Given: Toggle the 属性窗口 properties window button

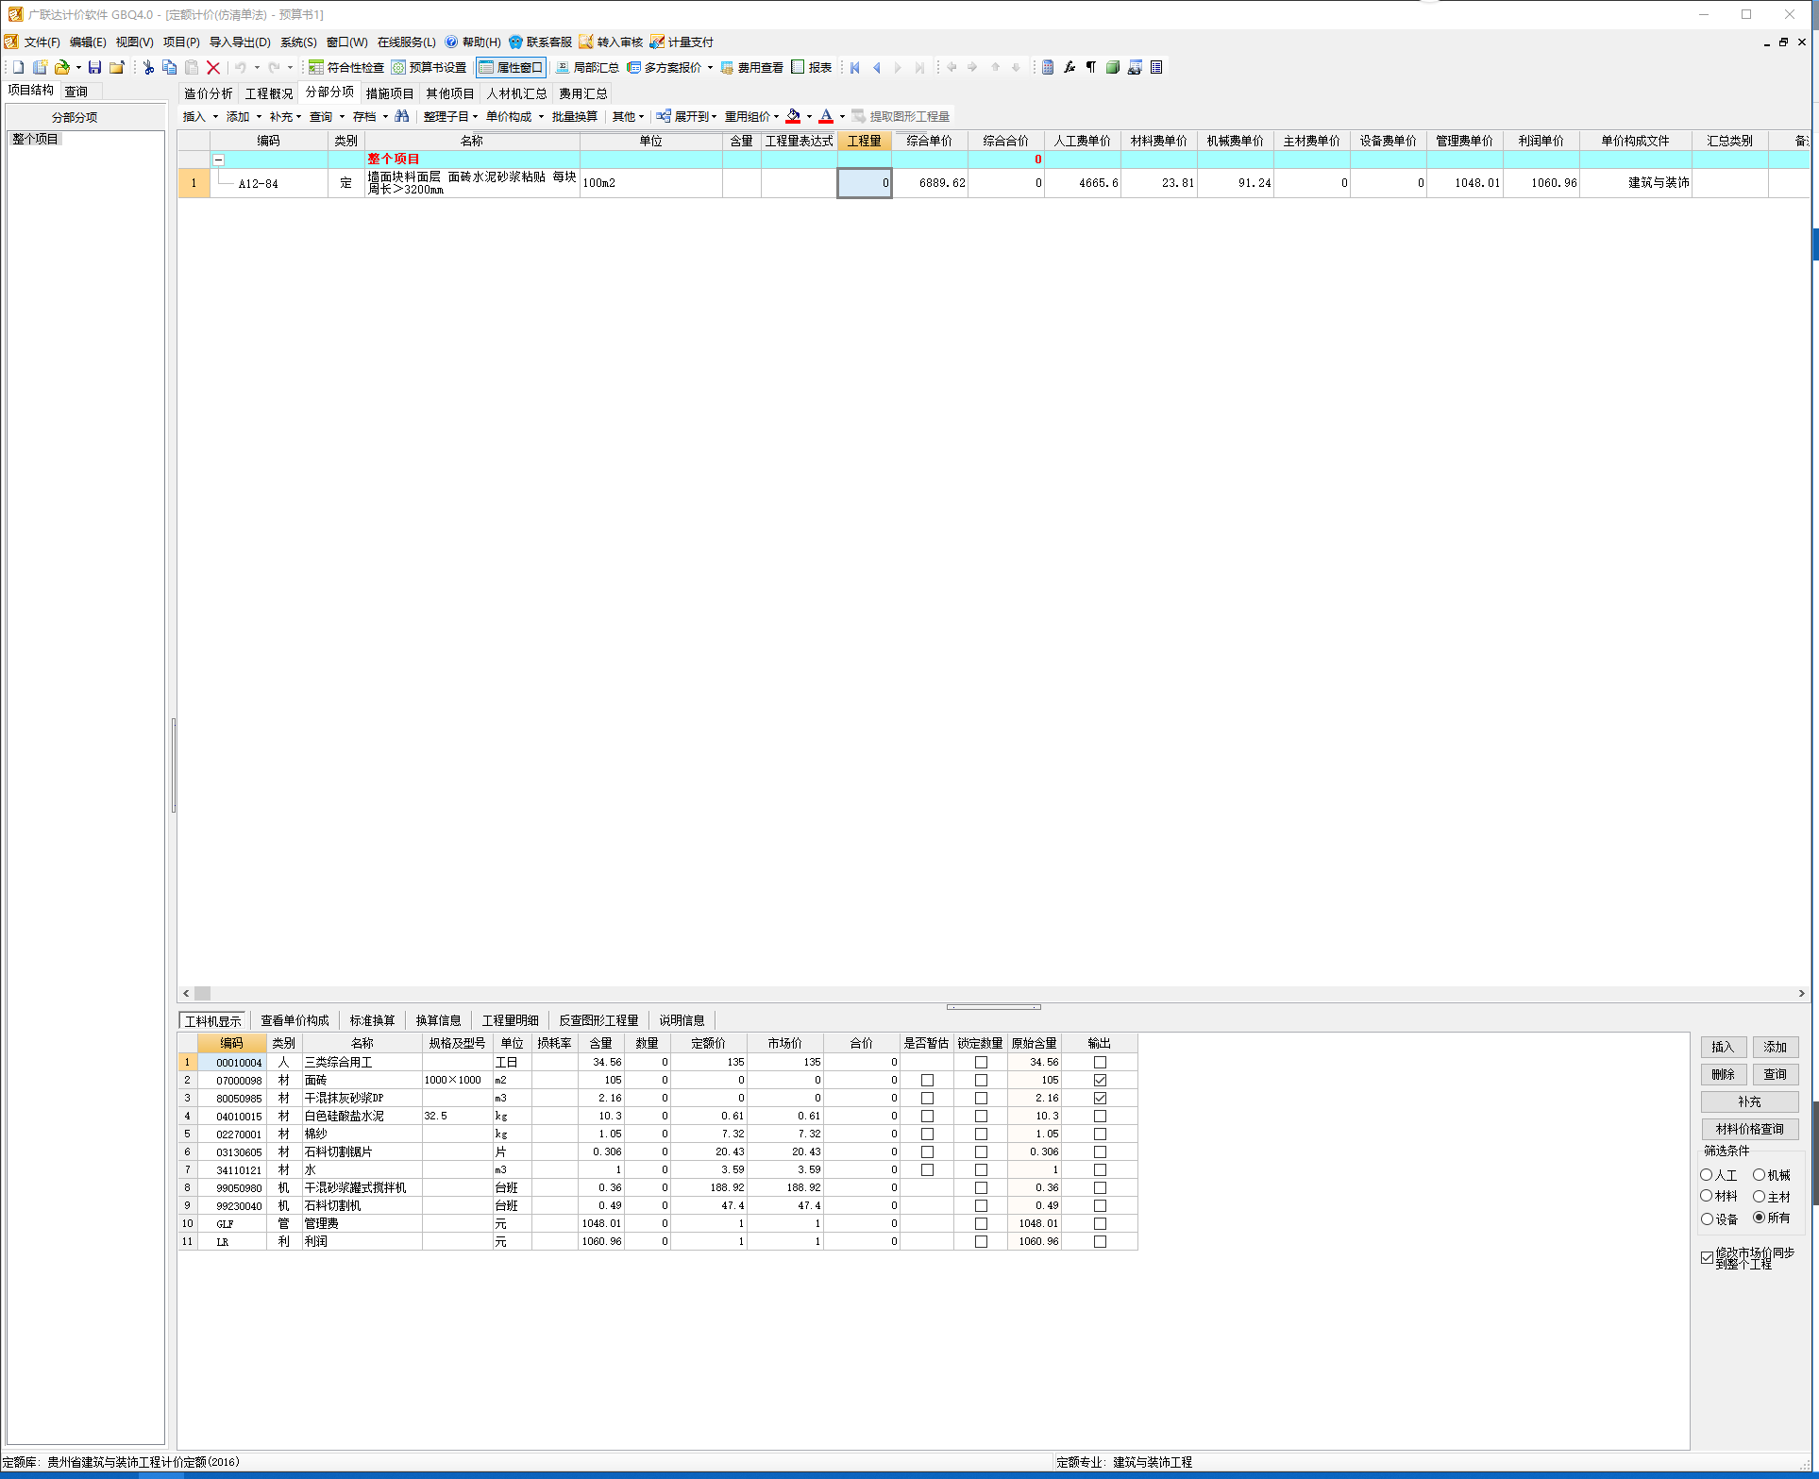Looking at the screenshot, I should point(511,67).
